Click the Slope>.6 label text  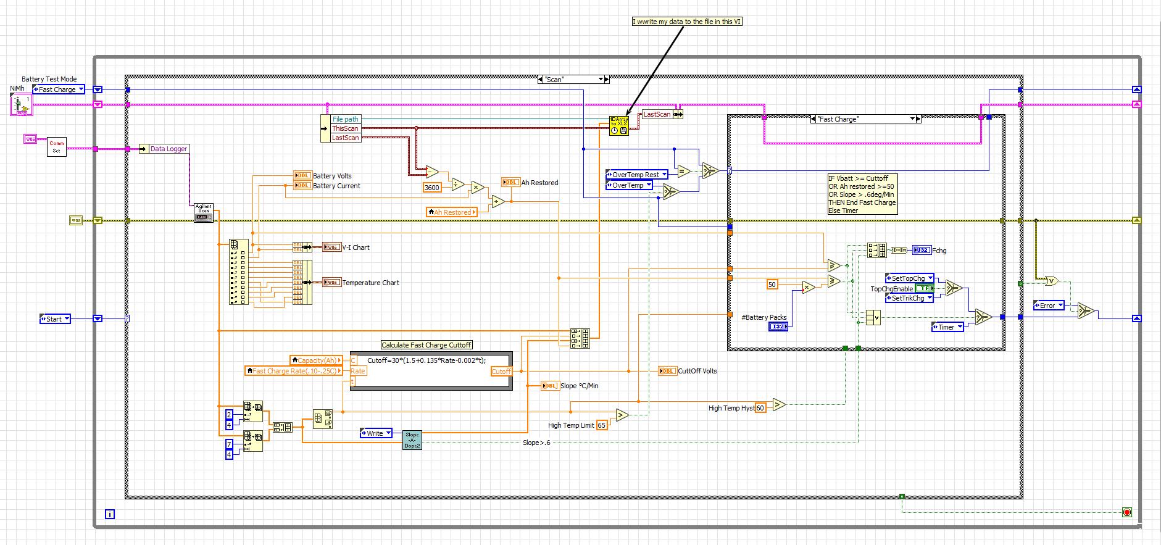(536, 443)
